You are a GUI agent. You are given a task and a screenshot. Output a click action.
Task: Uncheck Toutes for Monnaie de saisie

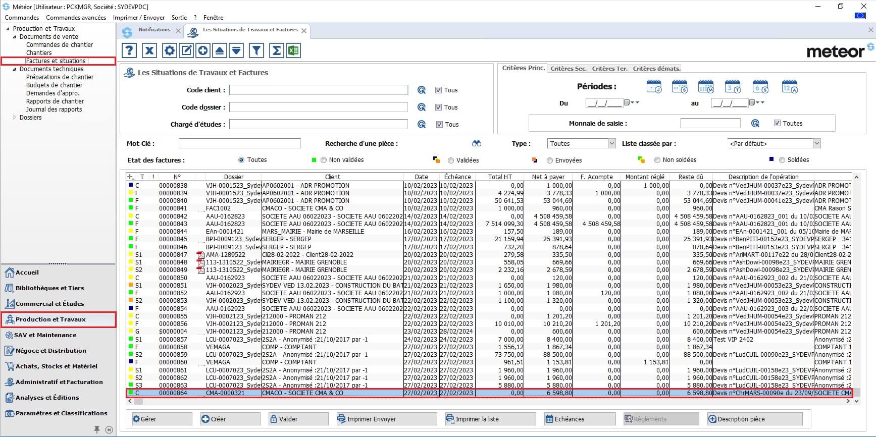[777, 123]
